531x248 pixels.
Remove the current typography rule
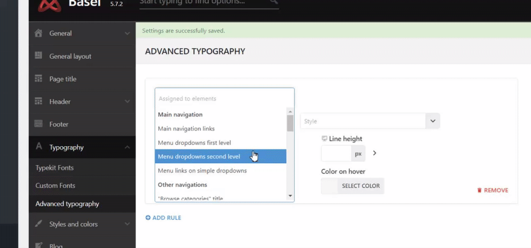point(492,190)
